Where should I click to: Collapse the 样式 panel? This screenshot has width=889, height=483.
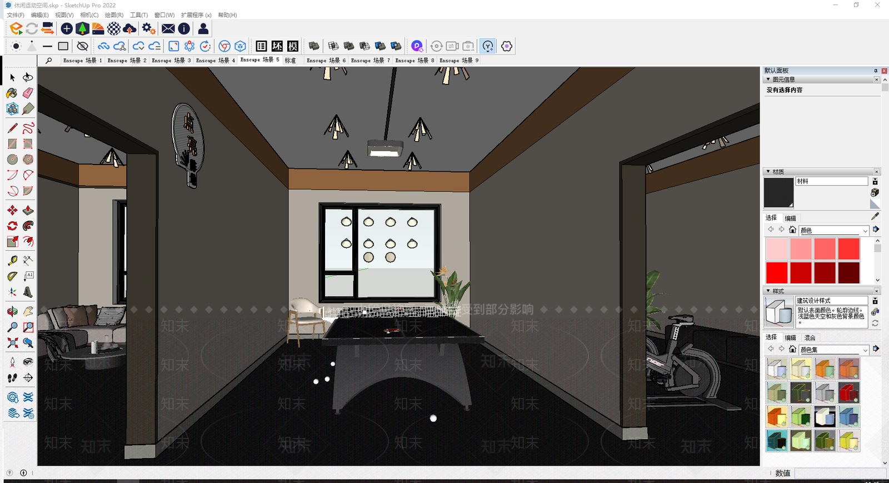tap(768, 291)
